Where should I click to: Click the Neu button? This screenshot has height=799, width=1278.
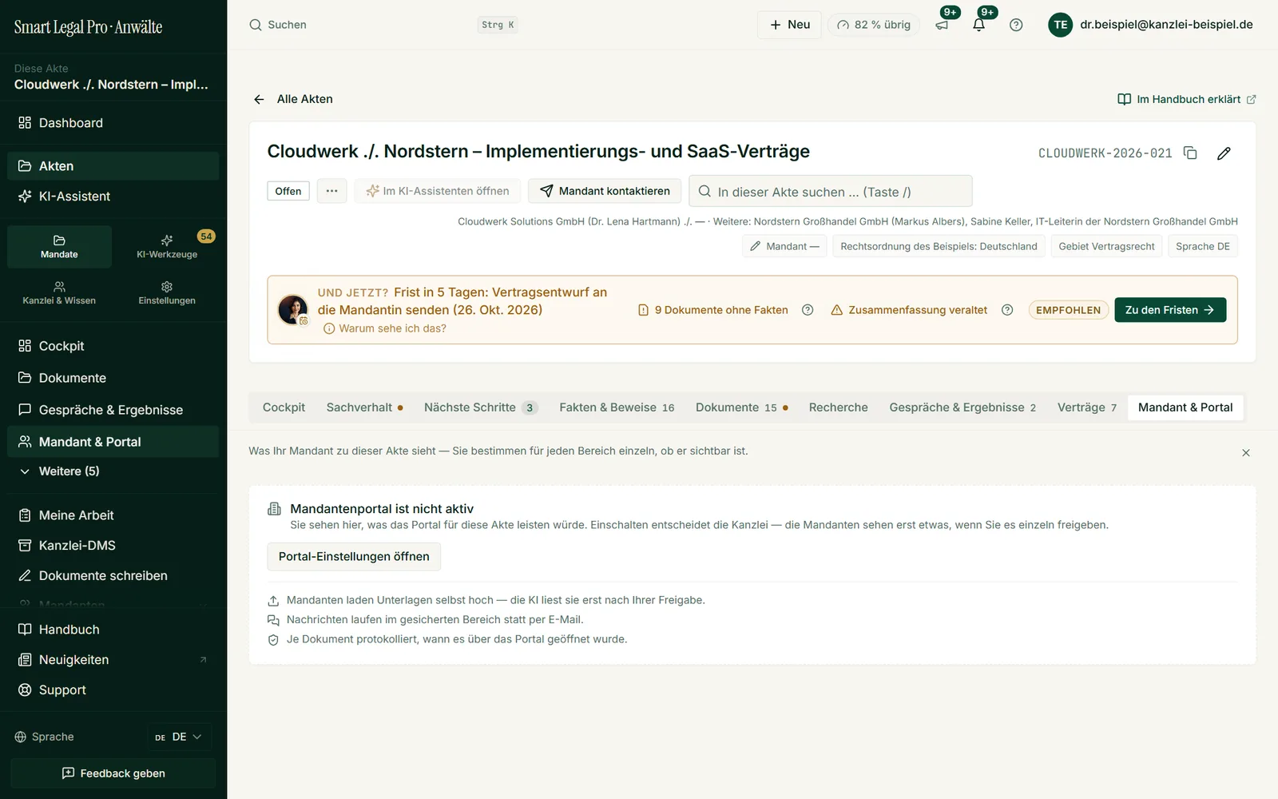pyautogui.click(x=789, y=25)
